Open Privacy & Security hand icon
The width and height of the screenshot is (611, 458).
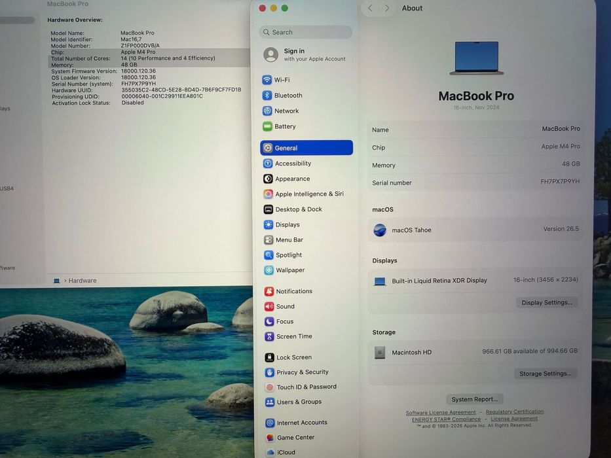coord(270,372)
